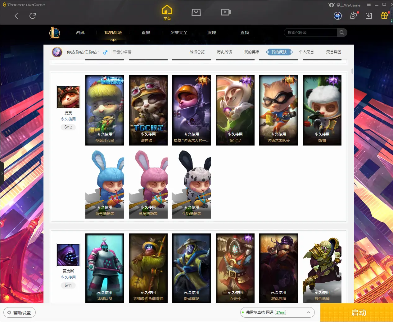
Task: Go back with the back arrow
Action: click(x=16, y=16)
